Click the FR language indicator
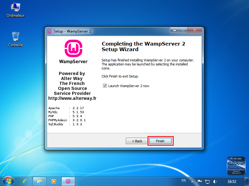 click(x=184, y=181)
